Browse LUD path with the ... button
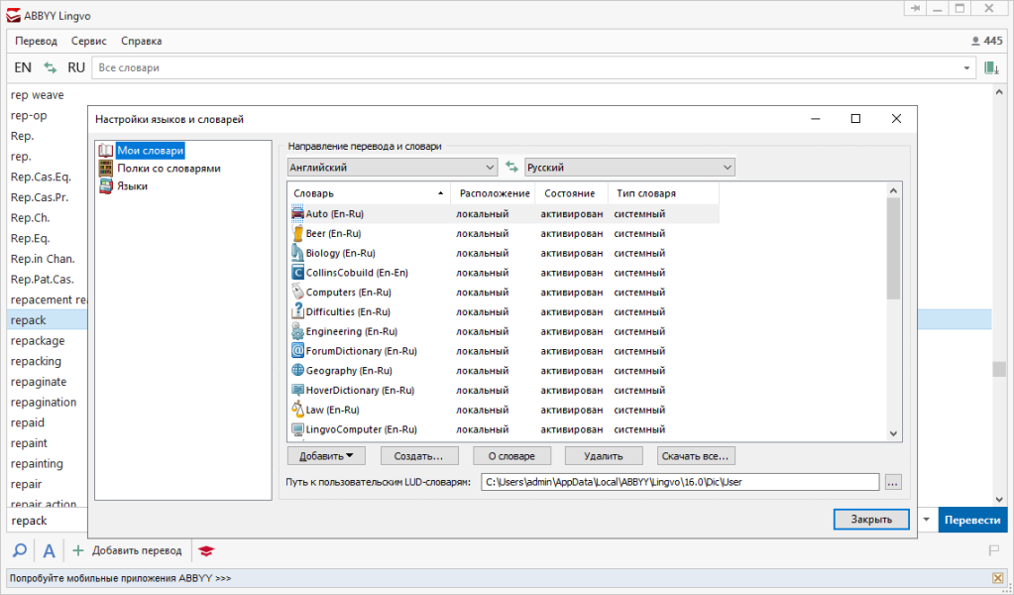This screenshot has width=1014, height=595. (893, 482)
